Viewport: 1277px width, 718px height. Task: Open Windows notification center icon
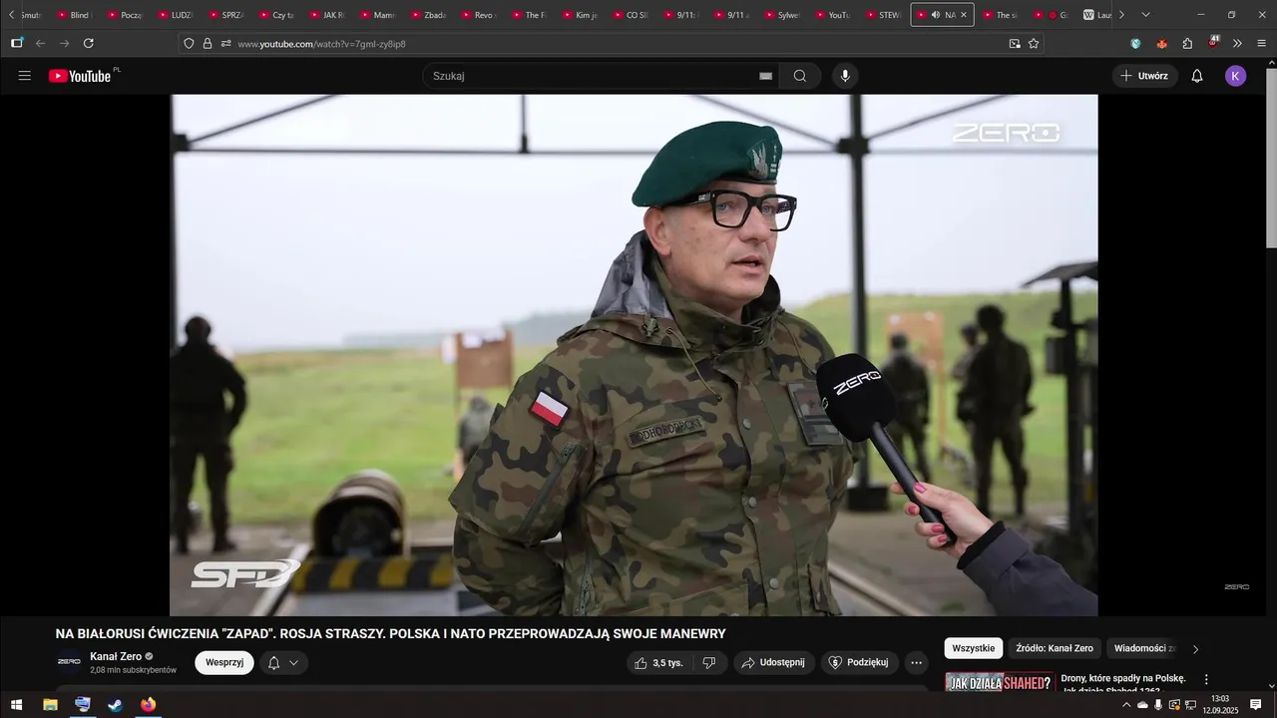point(1256,705)
